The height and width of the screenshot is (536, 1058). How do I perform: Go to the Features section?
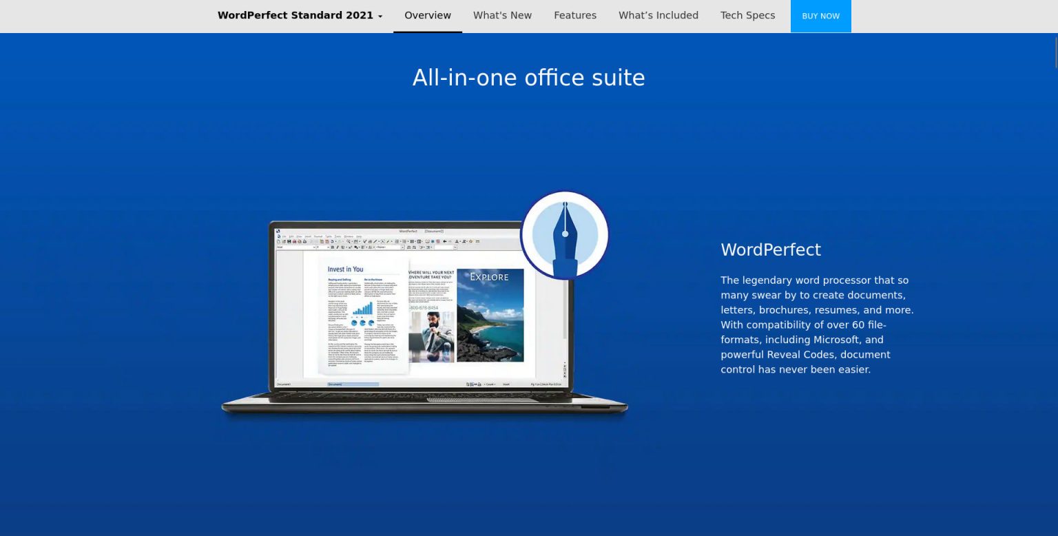click(574, 16)
